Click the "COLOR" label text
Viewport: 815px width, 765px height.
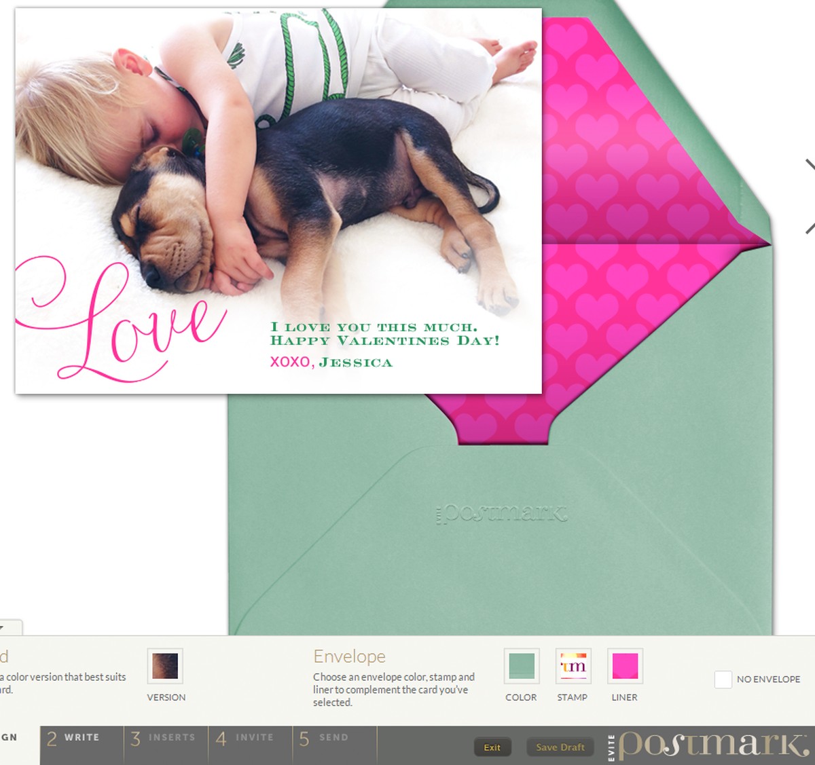tap(521, 697)
